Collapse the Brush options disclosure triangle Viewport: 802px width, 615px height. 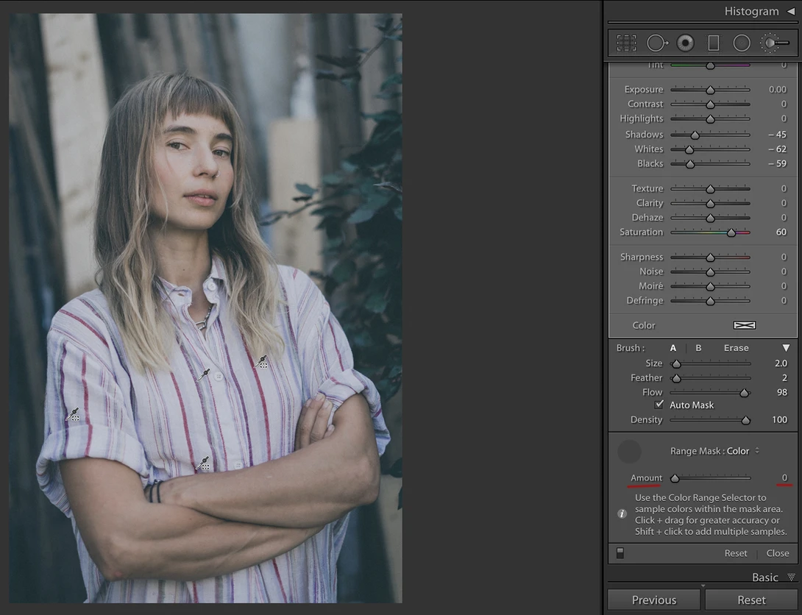click(786, 348)
